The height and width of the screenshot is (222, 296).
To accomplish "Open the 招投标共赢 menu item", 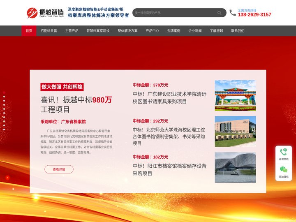I will [49, 30].
